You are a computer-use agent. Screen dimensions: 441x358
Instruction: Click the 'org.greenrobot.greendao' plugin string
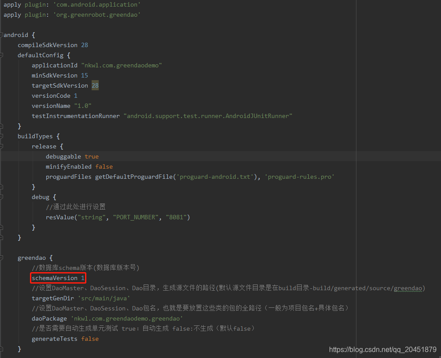pos(97,15)
